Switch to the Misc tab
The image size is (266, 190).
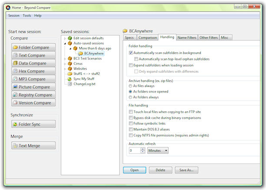coord(226,37)
